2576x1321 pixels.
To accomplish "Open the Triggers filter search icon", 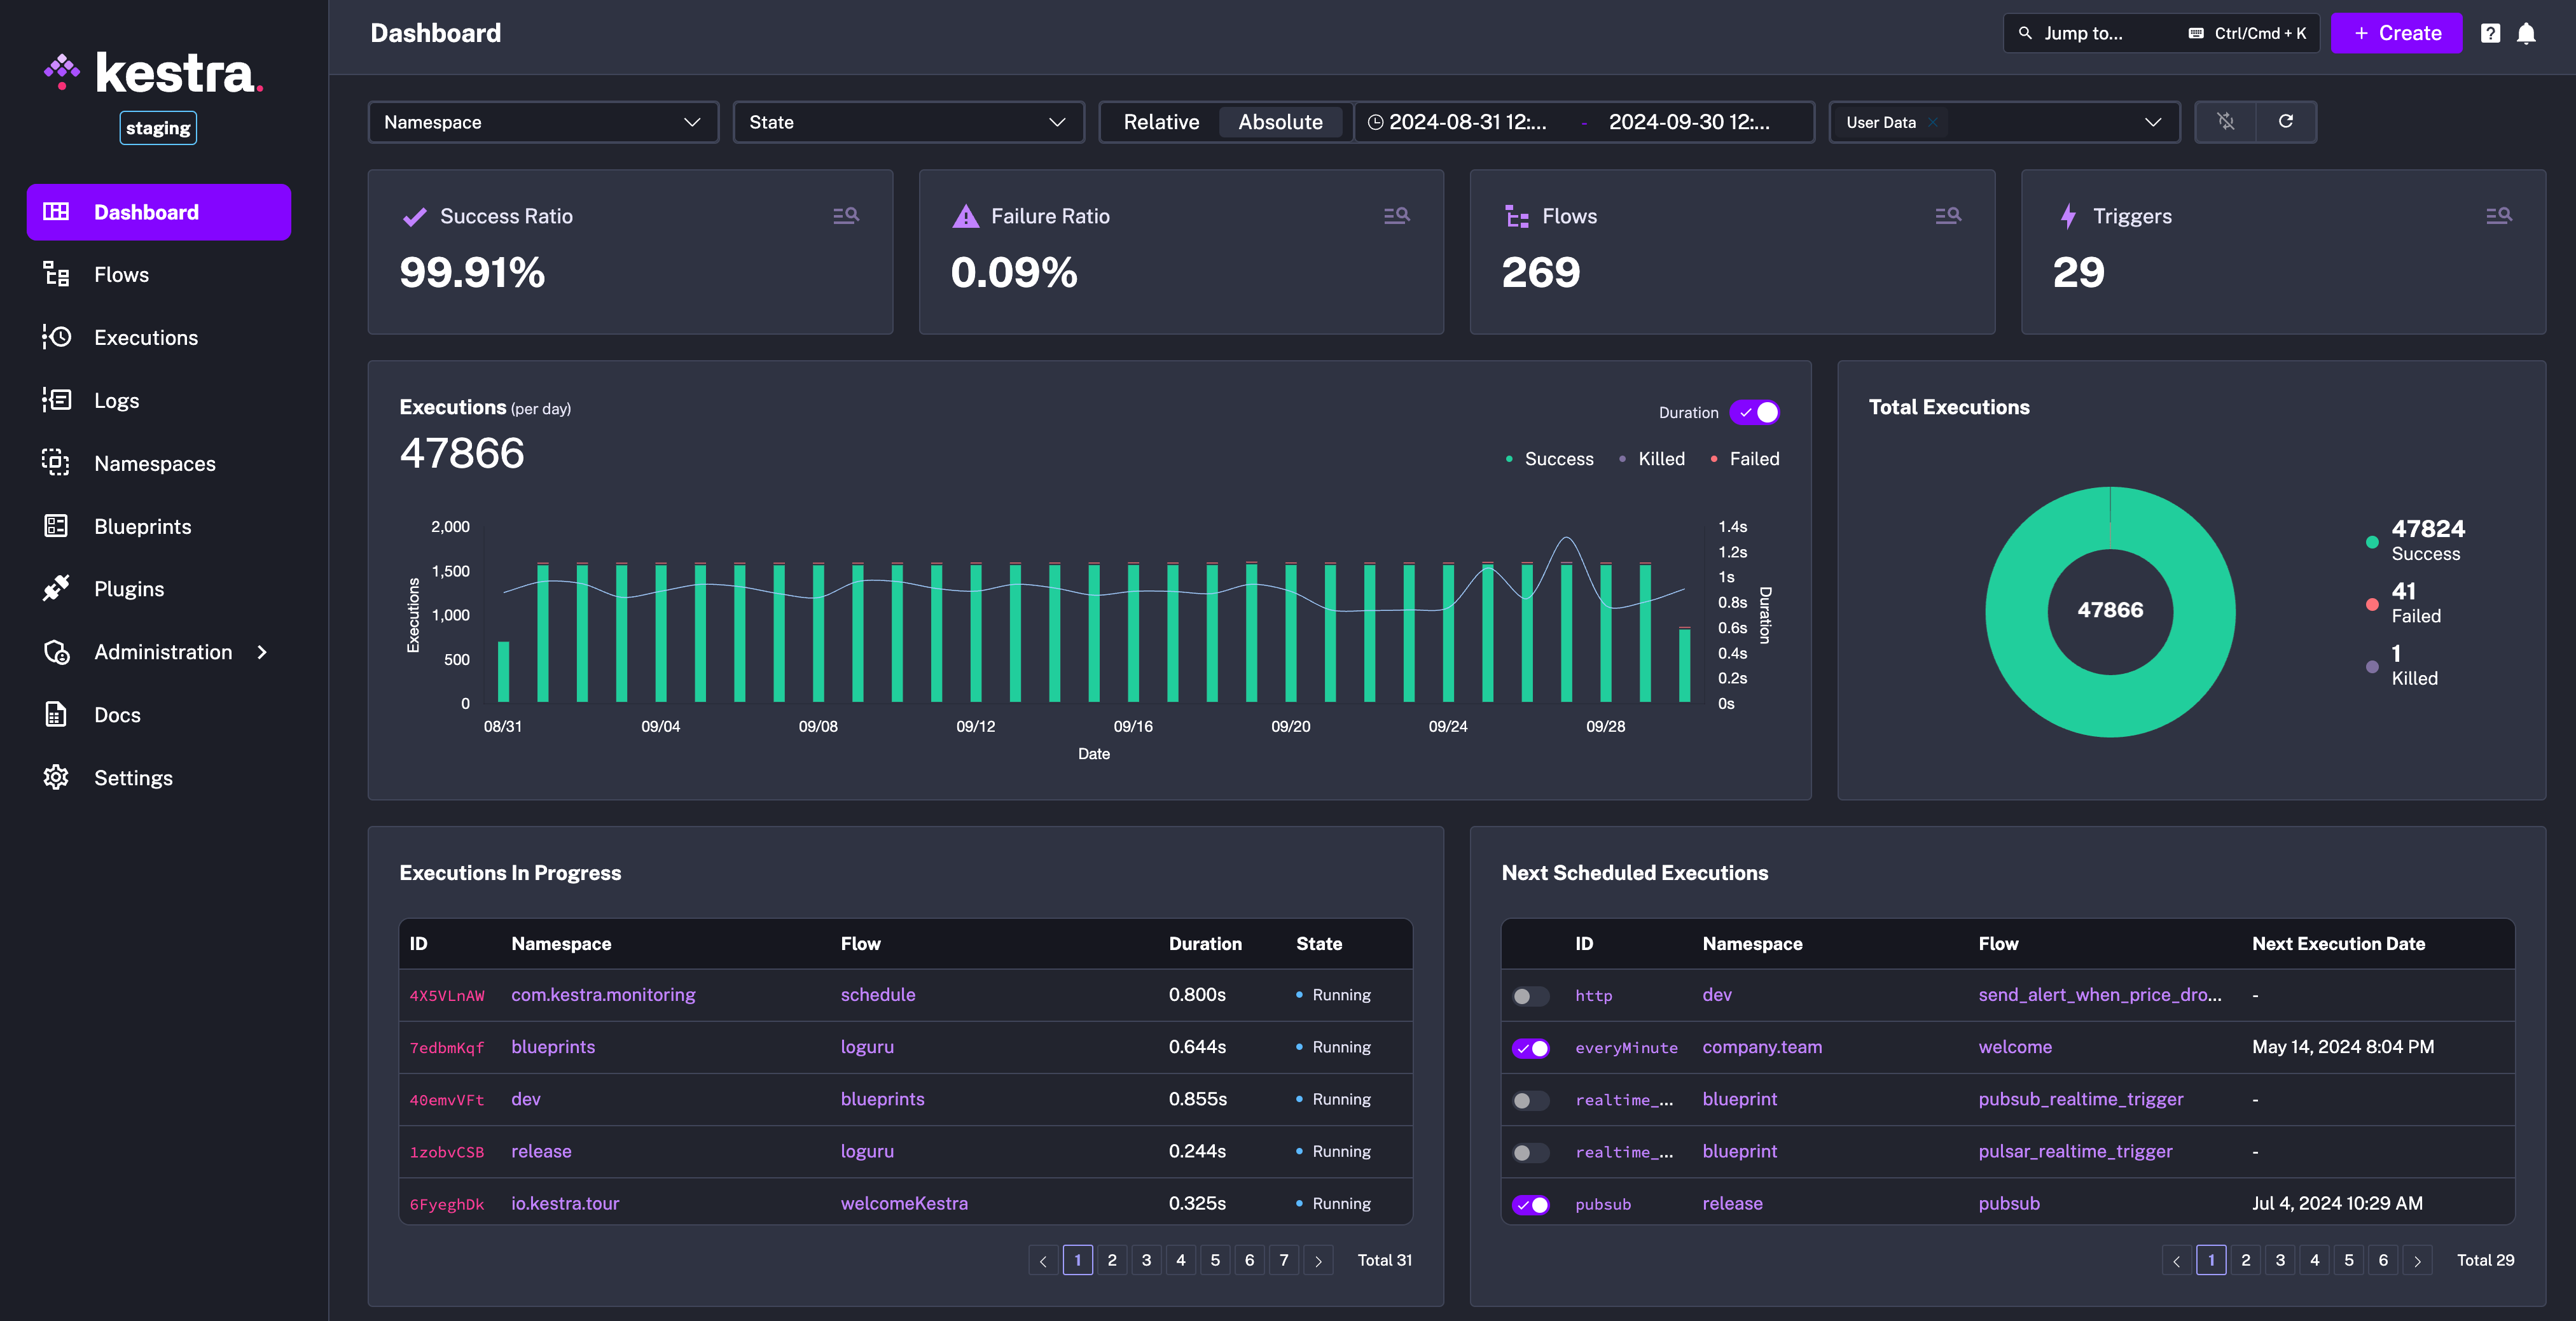I will (2499, 215).
